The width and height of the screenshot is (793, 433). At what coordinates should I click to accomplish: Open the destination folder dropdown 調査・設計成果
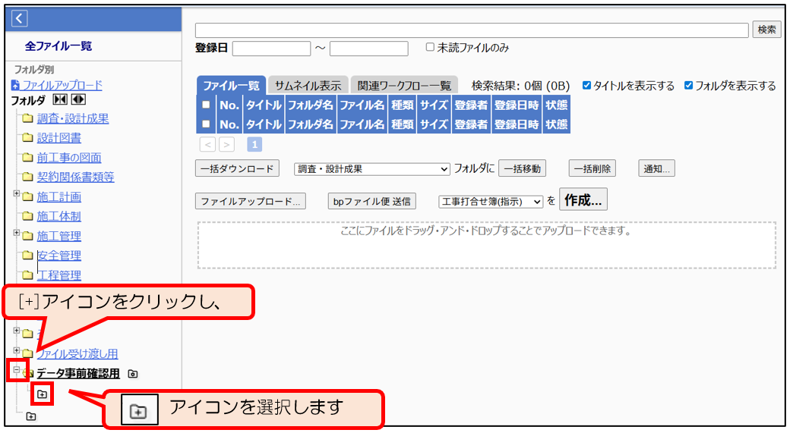(x=372, y=169)
